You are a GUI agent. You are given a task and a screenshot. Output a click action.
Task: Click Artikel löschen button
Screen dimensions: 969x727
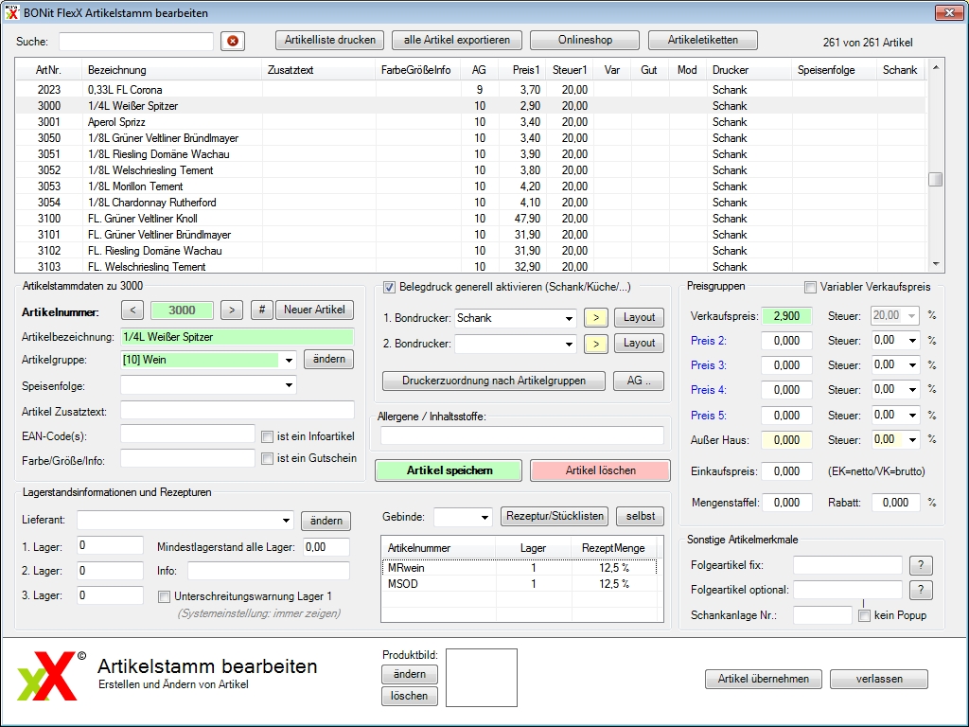600,470
